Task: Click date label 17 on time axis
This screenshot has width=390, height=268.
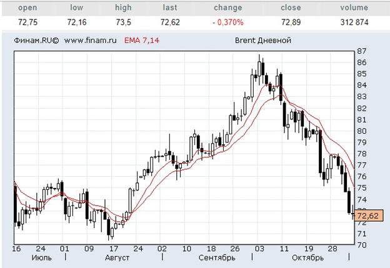Action: click(x=113, y=249)
